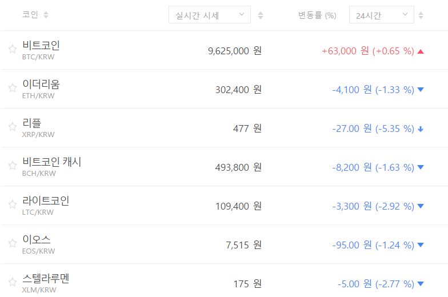Click the blue down-triangle on the 스텔라루멘 row

(x=421, y=284)
